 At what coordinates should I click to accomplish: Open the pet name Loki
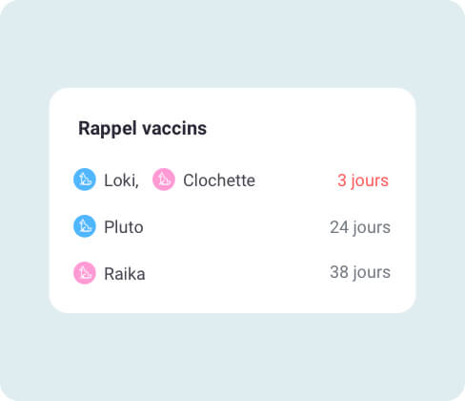tap(120, 180)
